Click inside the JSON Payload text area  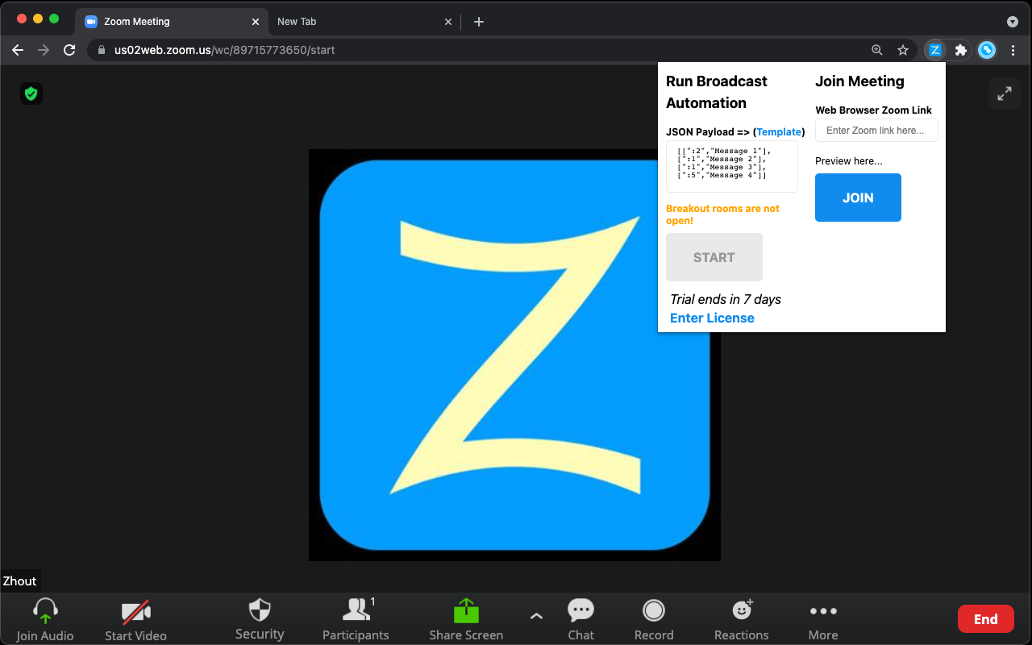point(732,166)
